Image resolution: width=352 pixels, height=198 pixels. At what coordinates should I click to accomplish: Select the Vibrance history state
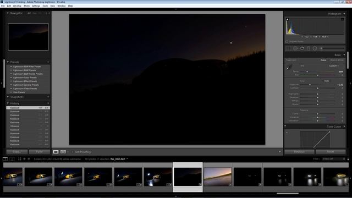[x=28, y=126]
